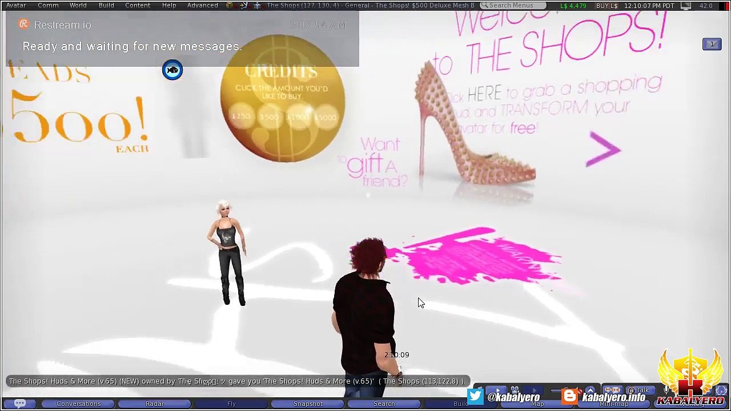This screenshot has width=731, height=411.
Task: Toggle the Talk voice button
Action: coord(640,390)
